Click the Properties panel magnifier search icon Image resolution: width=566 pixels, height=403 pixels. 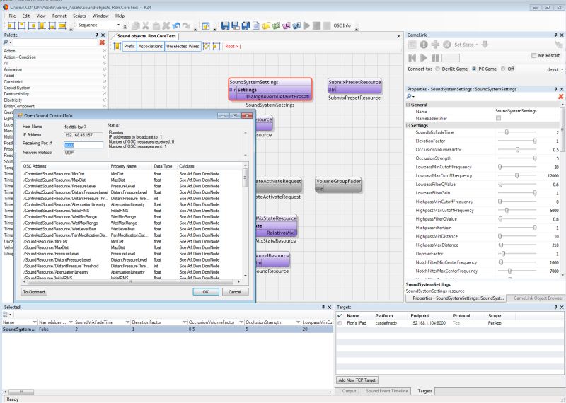410,96
